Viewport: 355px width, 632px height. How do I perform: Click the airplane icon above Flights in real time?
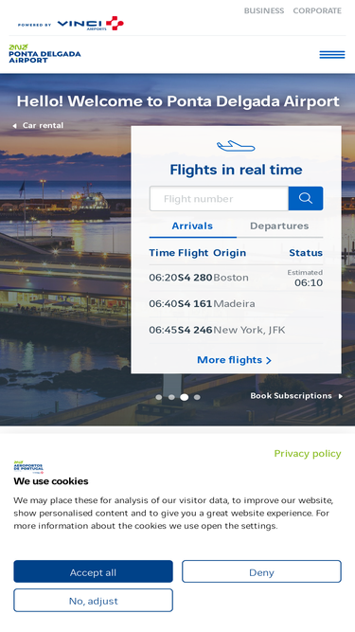tap(236, 146)
